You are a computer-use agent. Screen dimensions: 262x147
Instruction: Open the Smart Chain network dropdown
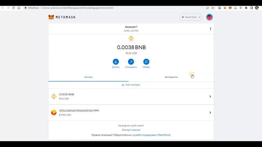coord(191,17)
